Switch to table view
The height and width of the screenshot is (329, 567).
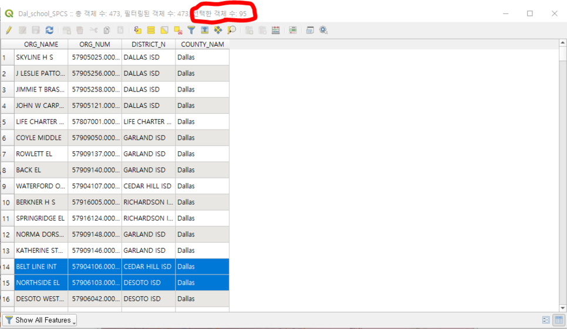tap(559, 320)
